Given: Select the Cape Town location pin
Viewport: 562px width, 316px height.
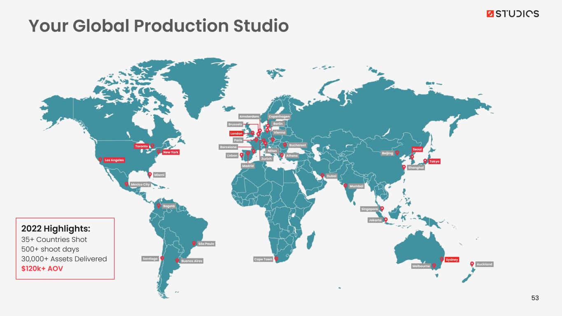Looking at the screenshot, I should point(277,259).
